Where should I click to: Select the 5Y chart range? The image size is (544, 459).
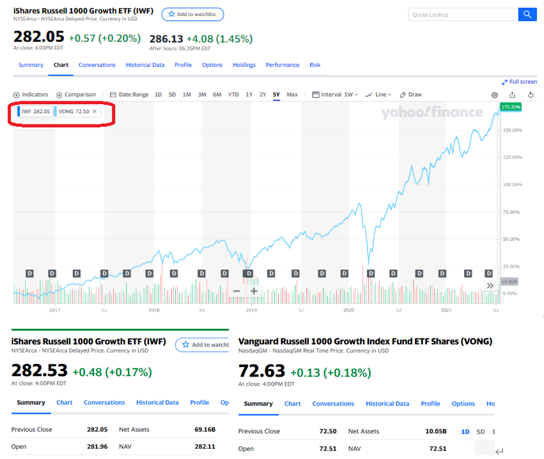pyautogui.click(x=276, y=94)
